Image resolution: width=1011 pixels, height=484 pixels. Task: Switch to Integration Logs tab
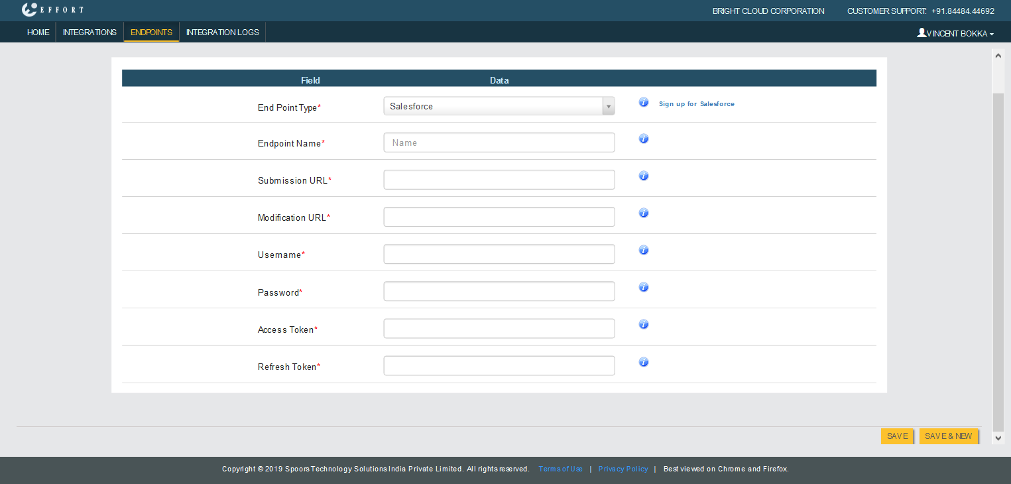click(x=222, y=32)
